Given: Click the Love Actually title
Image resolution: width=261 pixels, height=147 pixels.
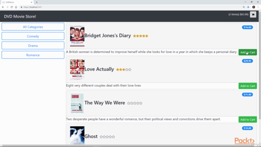Looking at the screenshot, I should [99, 69].
